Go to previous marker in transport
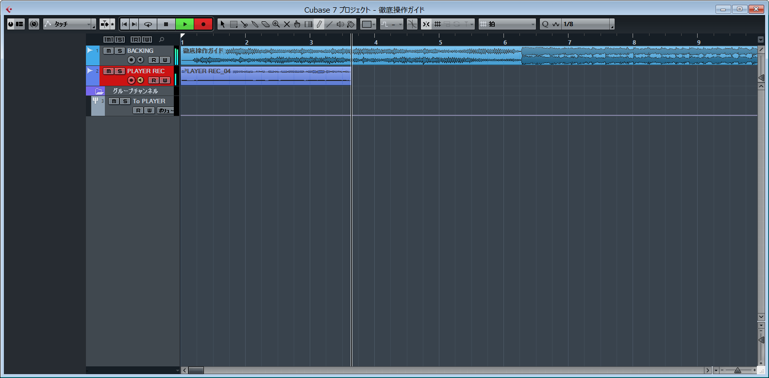The height and width of the screenshot is (378, 769). point(125,24)
